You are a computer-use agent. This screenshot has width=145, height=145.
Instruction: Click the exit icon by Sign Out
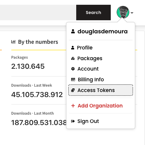73,121
